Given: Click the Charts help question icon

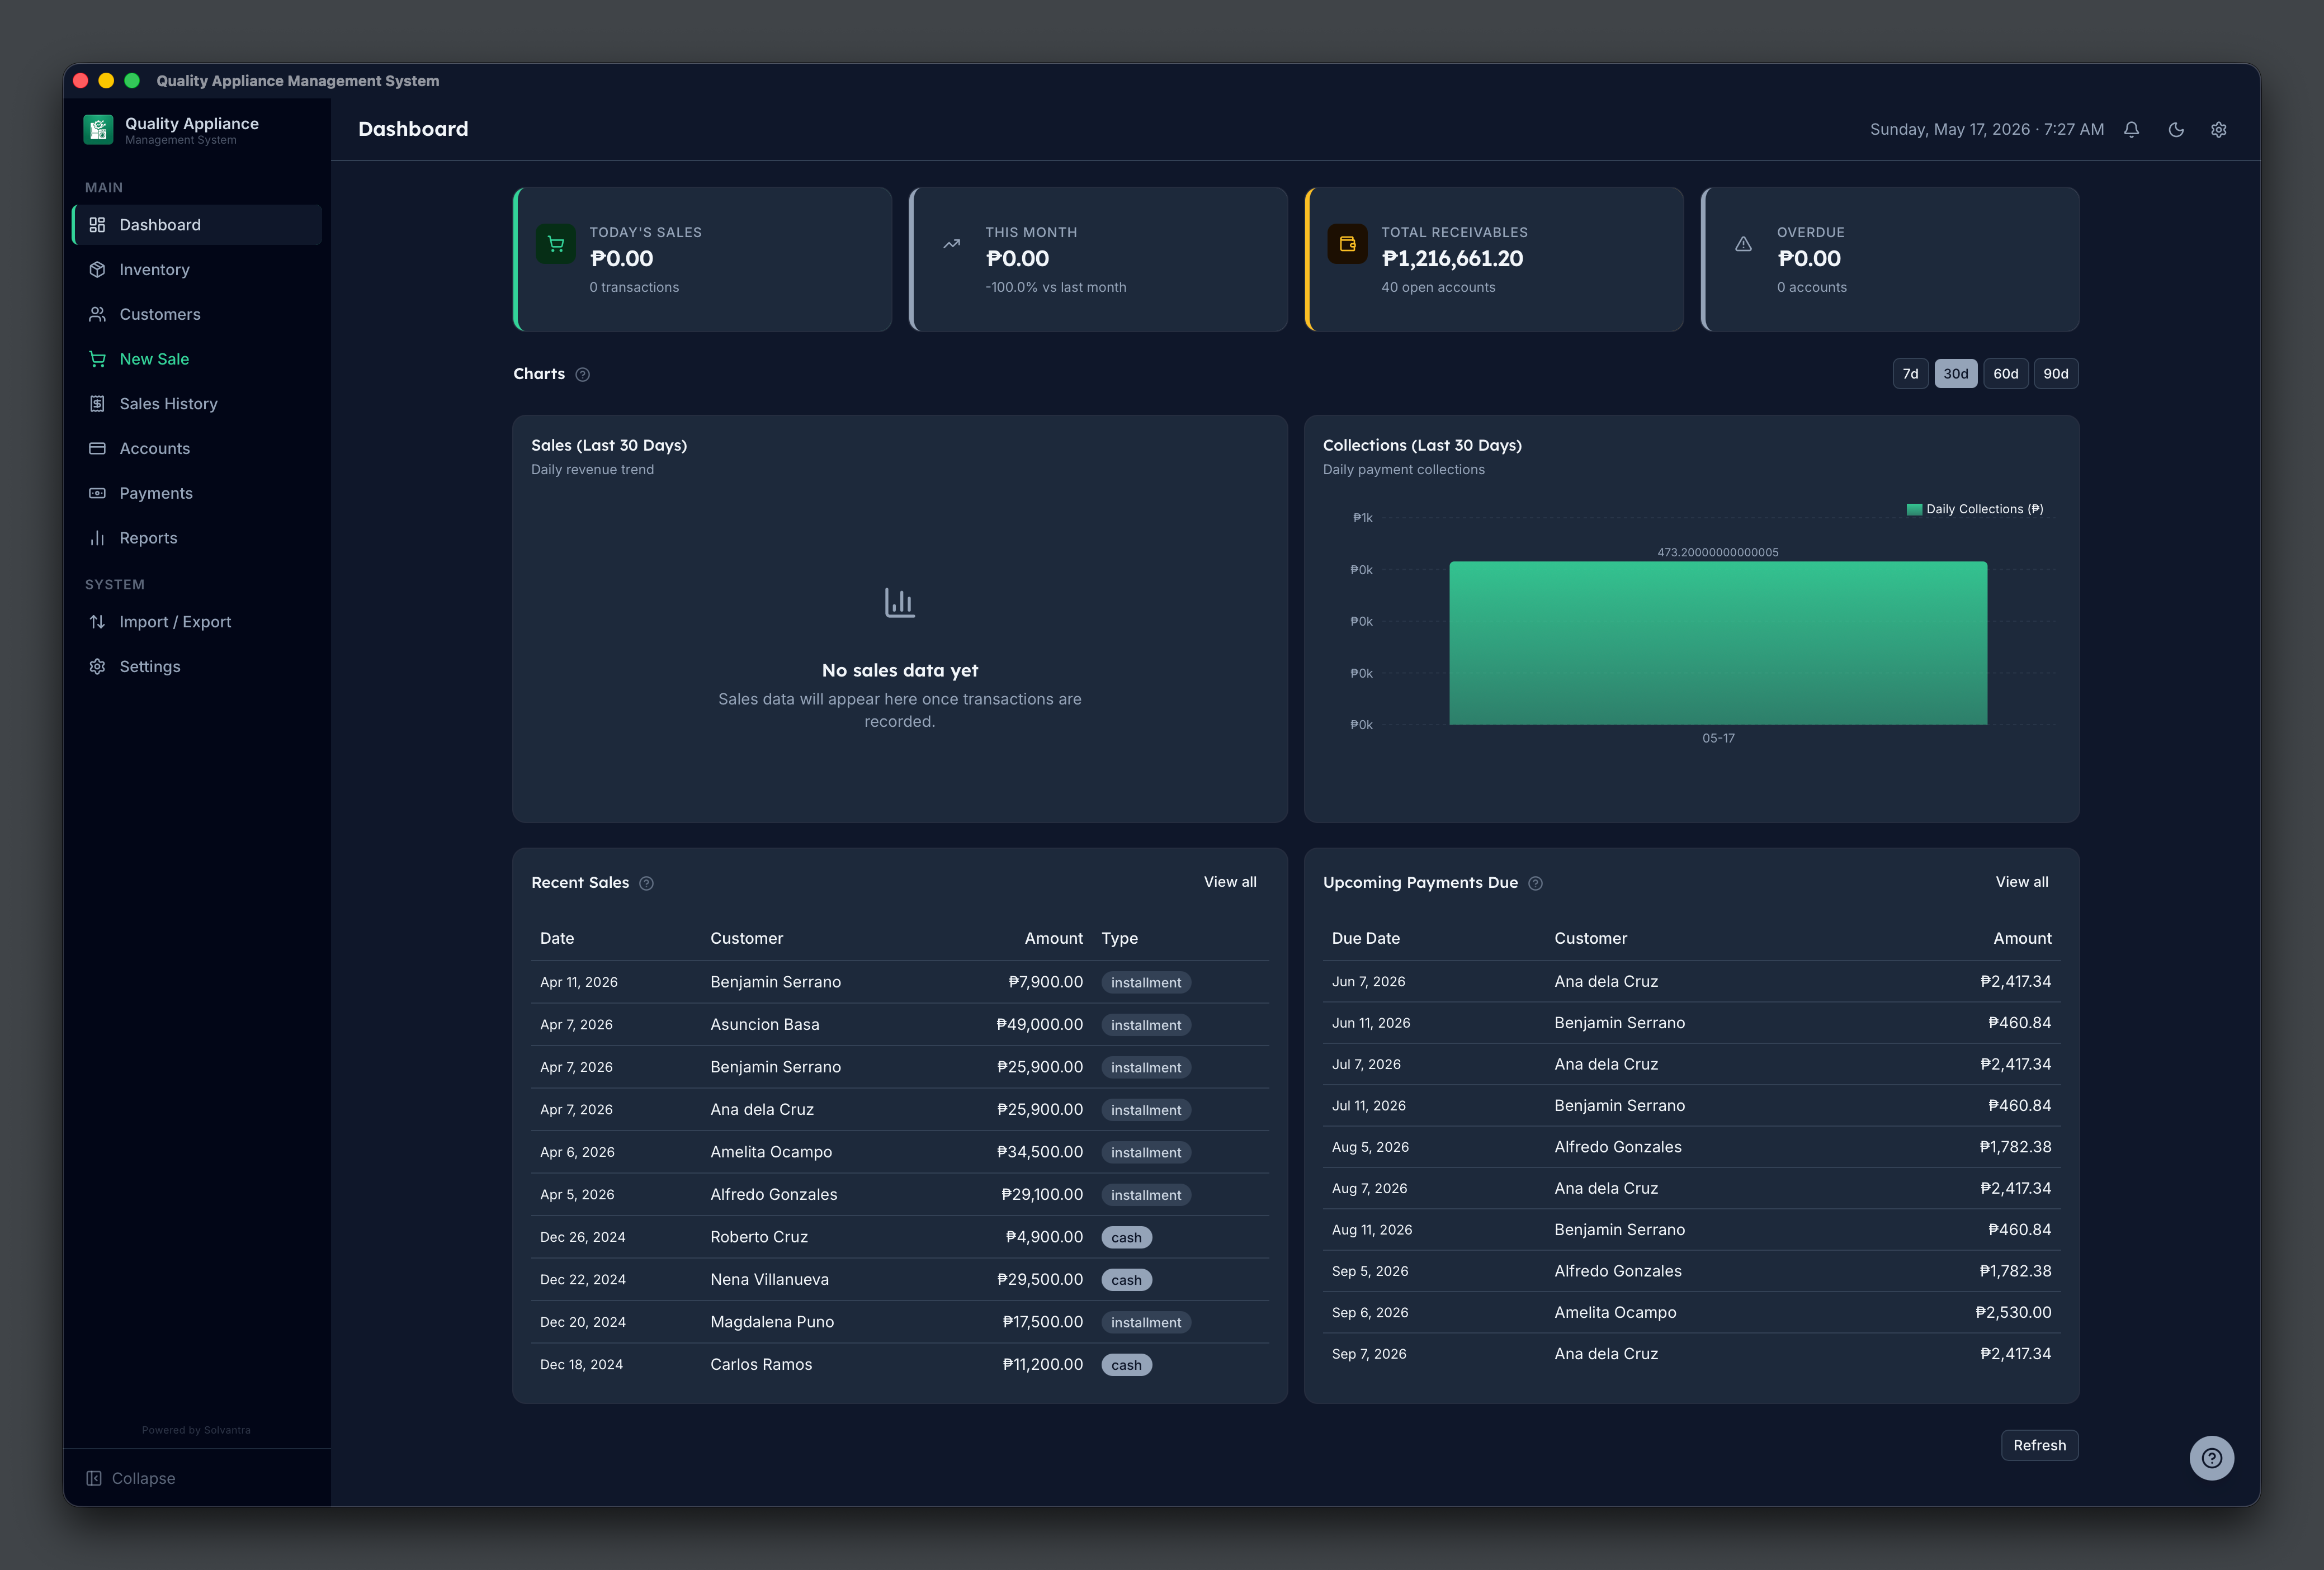Looking at the screenshot, I should (583, 374).
